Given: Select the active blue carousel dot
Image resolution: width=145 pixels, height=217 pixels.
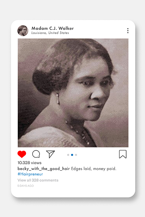Looking at the screenshot, I should pyautogui.click(x=72, y=155).
